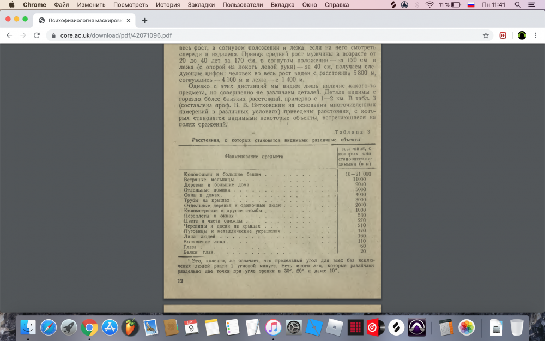The height and width of the screenshot is (341, 545).
Task: Open the Apple menu
Action: point(11,4)
